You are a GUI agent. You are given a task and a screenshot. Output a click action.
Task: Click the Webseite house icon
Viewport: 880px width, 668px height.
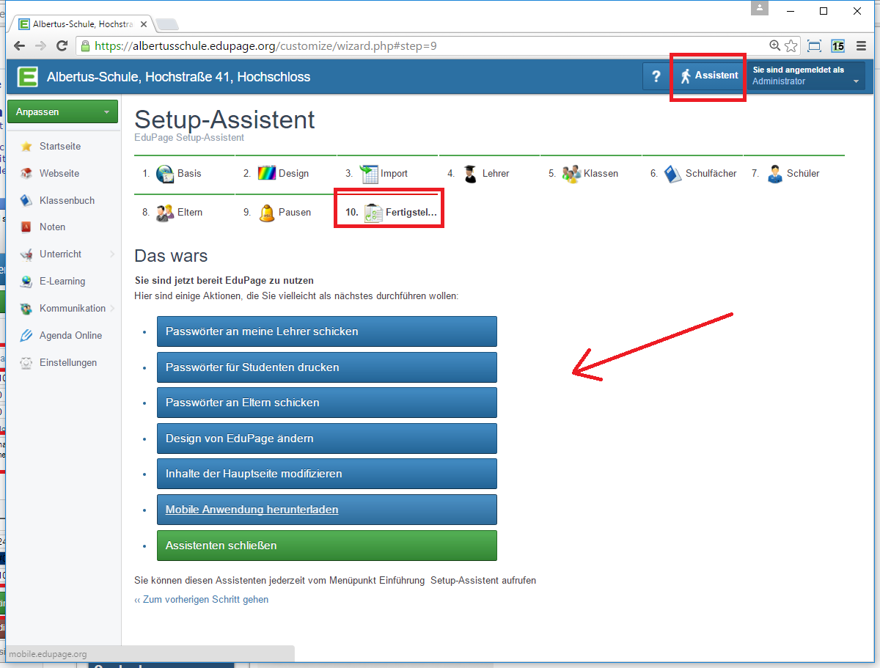tap(26, 174)
